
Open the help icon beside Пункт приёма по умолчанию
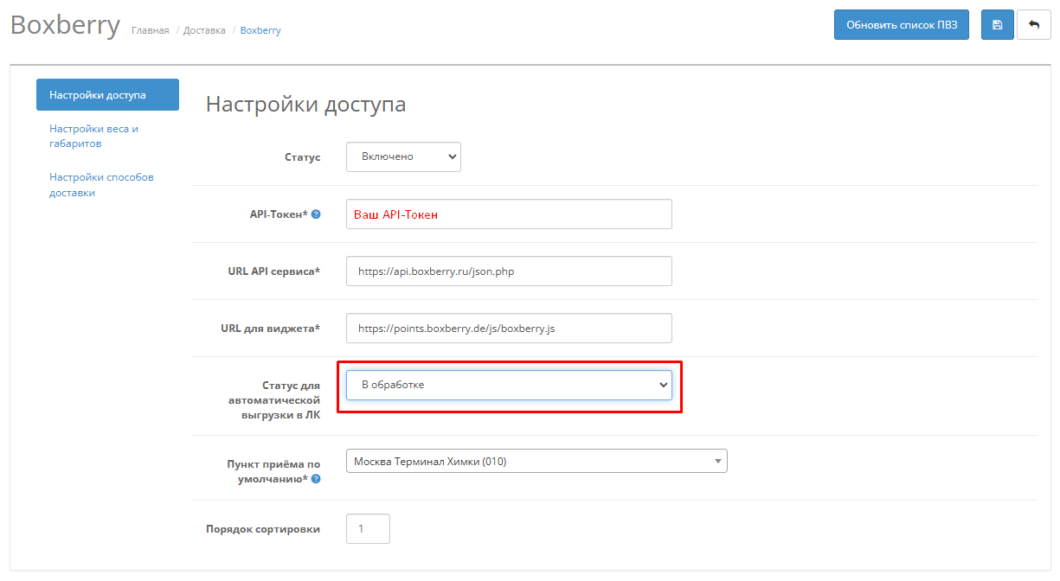[316, 479]
